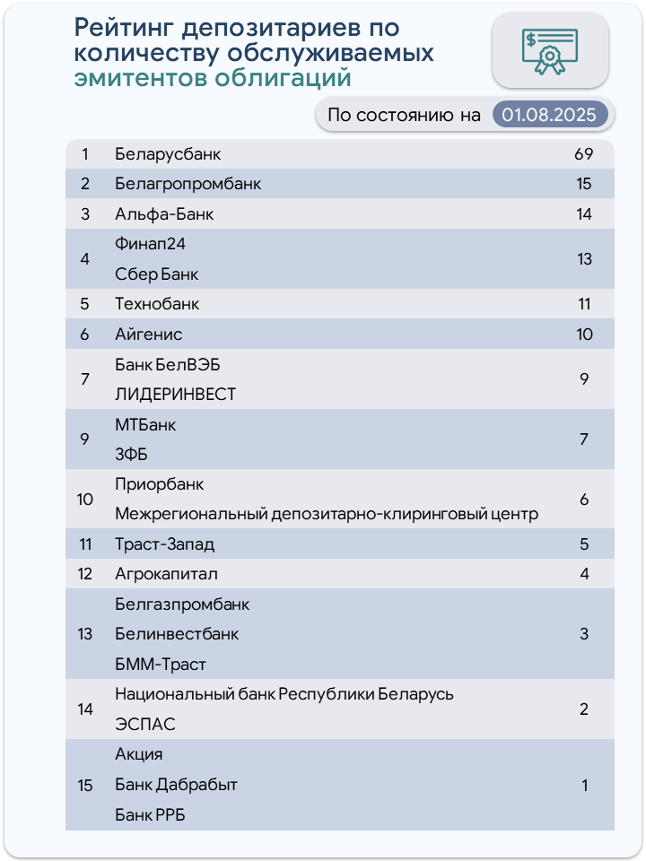Click value 2 for ЭСПАС row
This screenshot has width=646, height=861.
click(x=584, y=709)
